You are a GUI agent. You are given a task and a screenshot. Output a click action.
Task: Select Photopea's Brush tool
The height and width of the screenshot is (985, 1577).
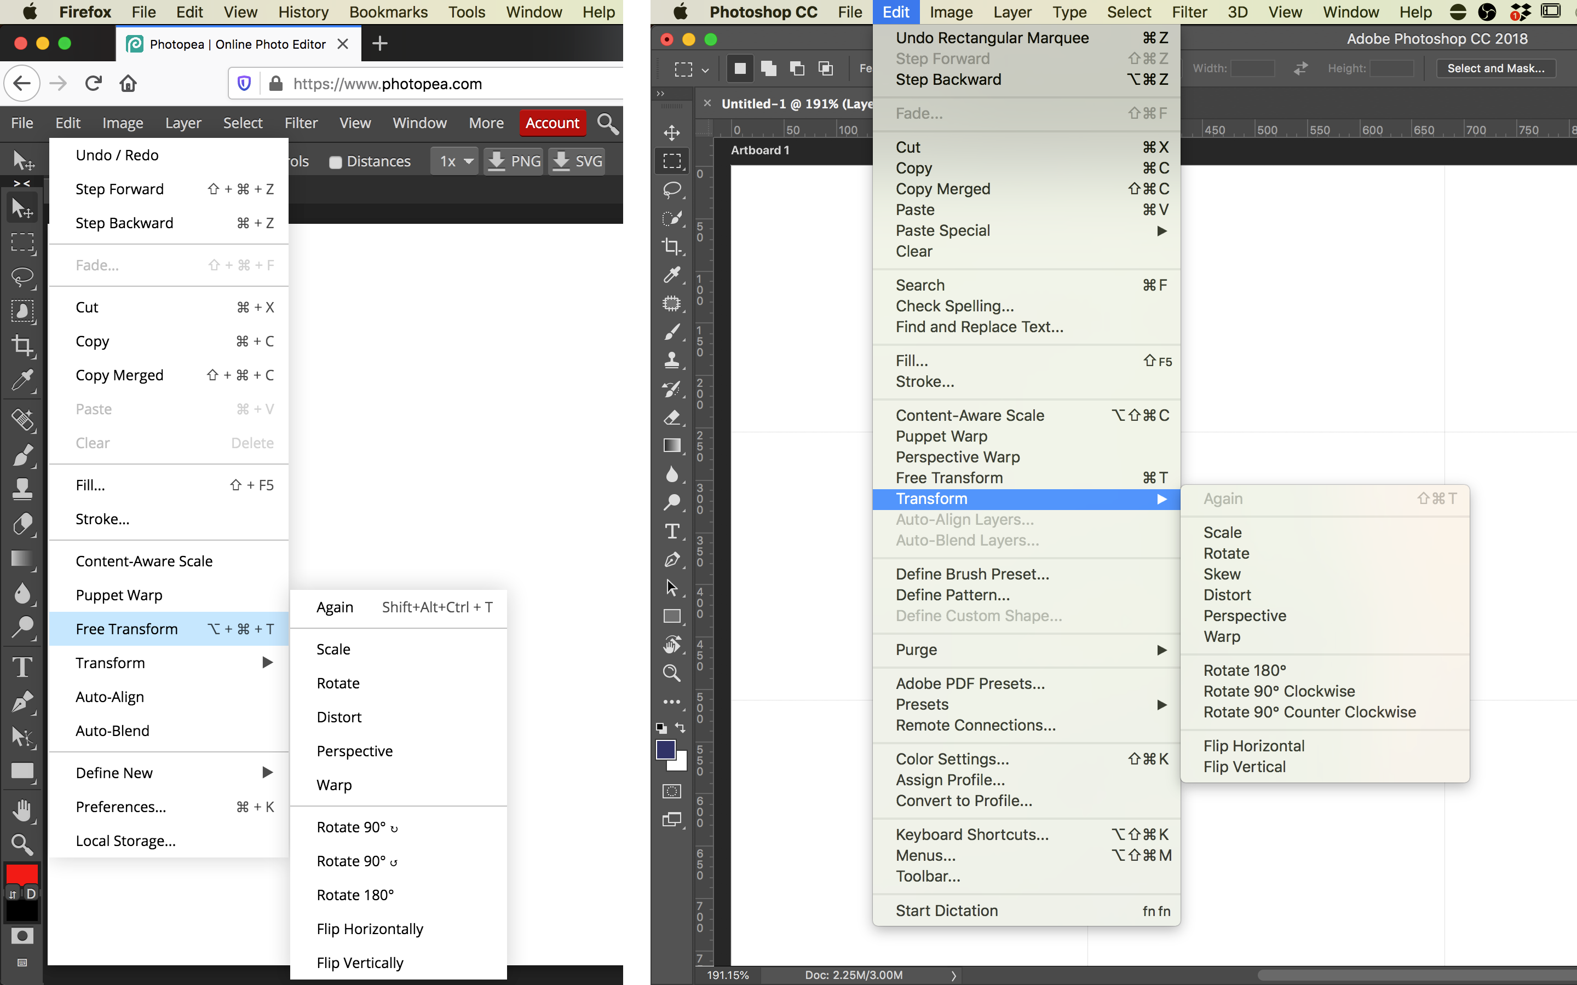pyautogui.click(x=22, y=455)
